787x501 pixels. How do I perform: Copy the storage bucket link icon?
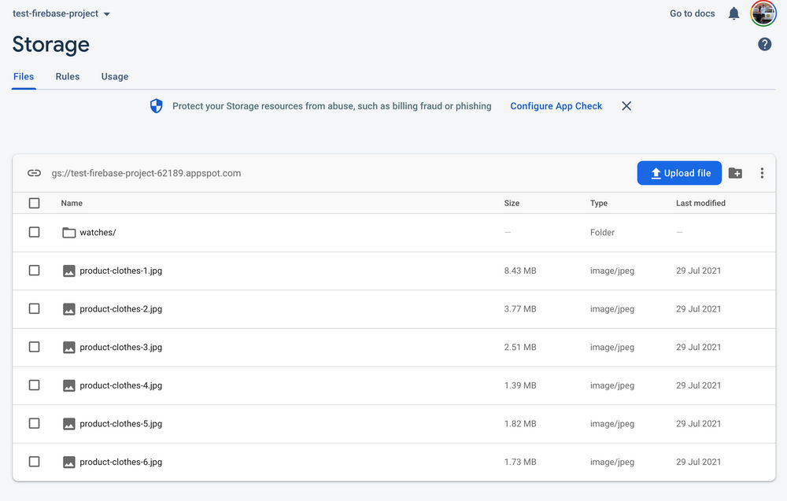(34, 173)
